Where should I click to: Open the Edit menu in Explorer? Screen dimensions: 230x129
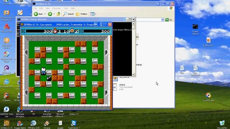pos(41,8)
